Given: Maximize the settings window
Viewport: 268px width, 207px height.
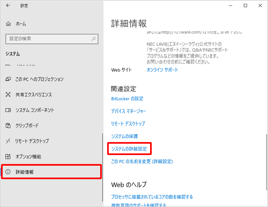Looking at the screenshot, I should 245,6.
